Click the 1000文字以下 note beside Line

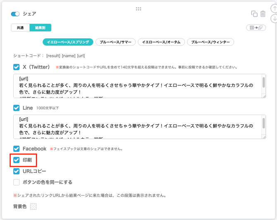tap(48, 108)
